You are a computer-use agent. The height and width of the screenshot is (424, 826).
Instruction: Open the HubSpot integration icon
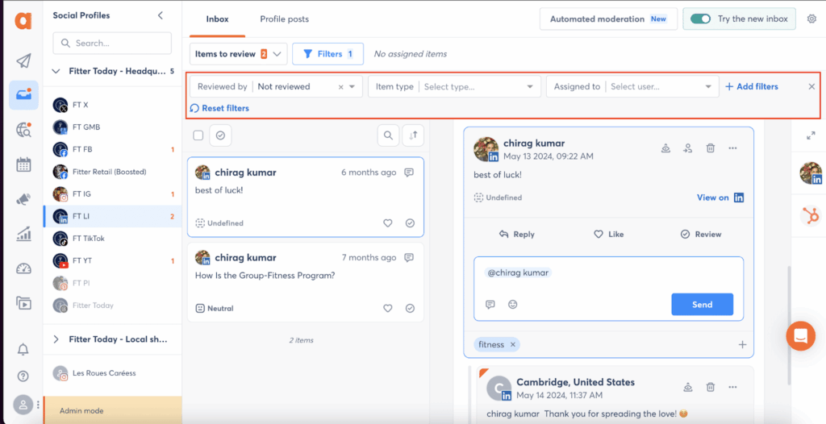[x=811, y=216]
